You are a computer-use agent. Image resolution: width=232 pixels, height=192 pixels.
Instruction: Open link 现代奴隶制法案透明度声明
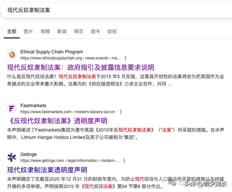tap(47, 170)
